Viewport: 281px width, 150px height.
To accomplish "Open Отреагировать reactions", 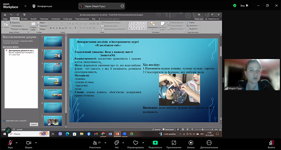I will coord(136,144).
